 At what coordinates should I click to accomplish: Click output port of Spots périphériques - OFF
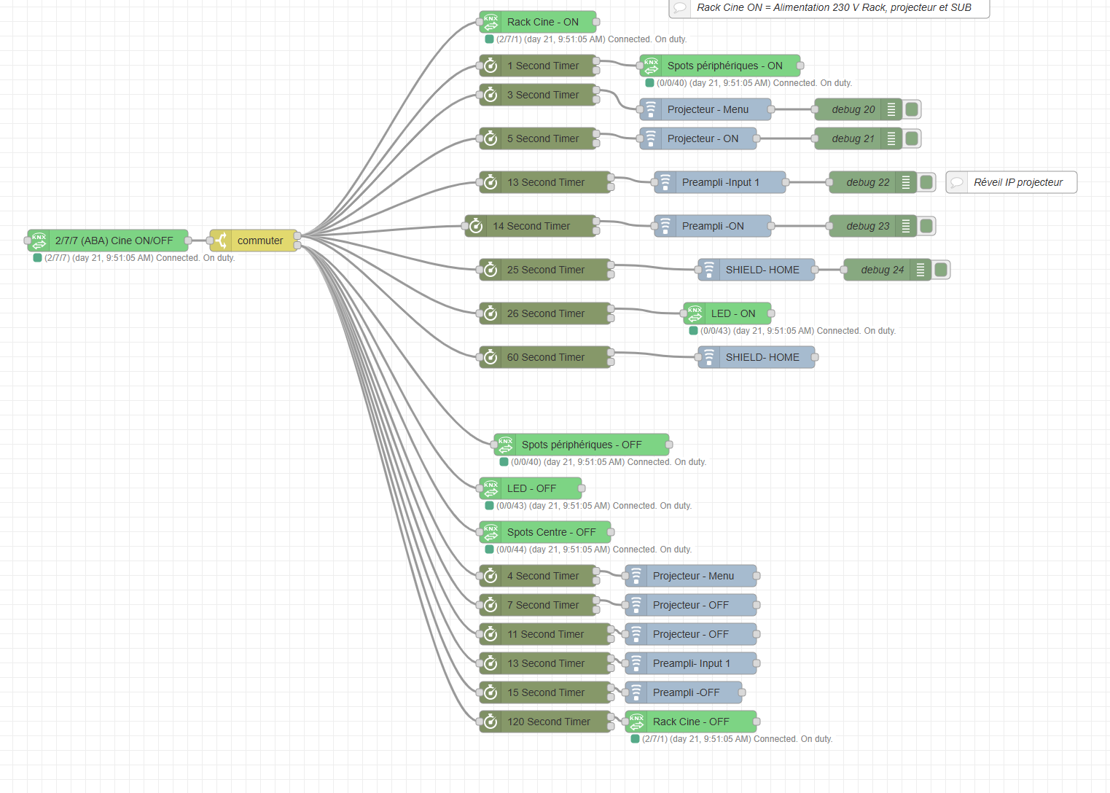point(669,445)
